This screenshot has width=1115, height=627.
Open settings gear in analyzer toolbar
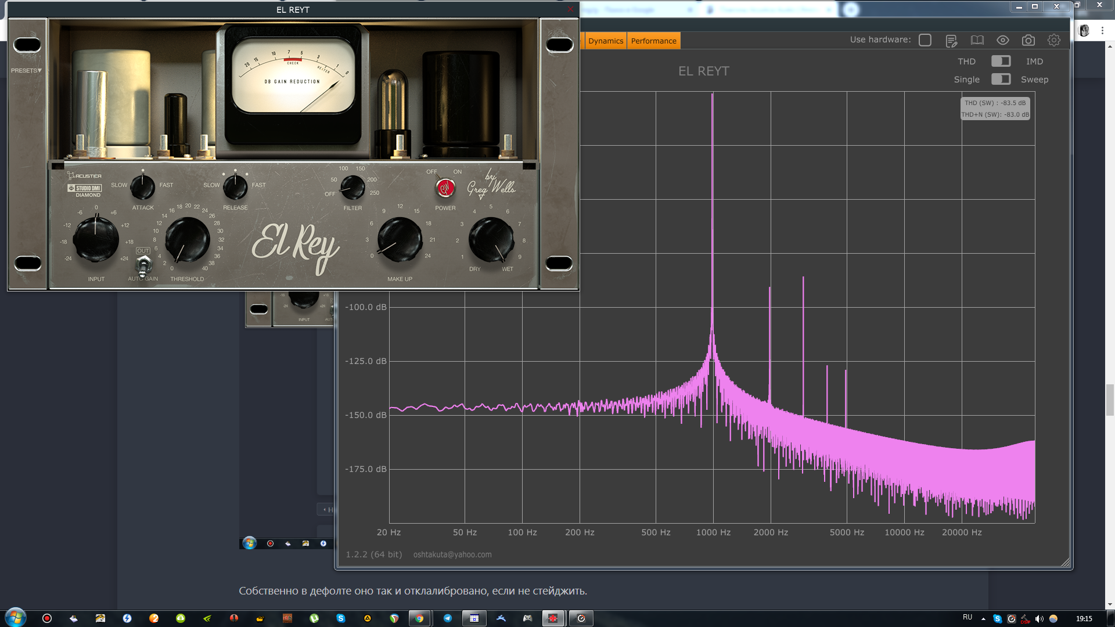(1053, 40)
